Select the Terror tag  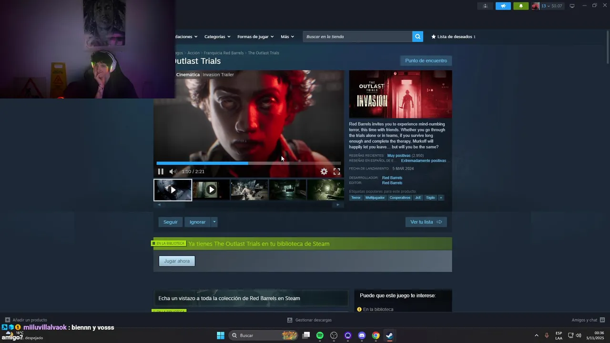[x=356, y=198]
